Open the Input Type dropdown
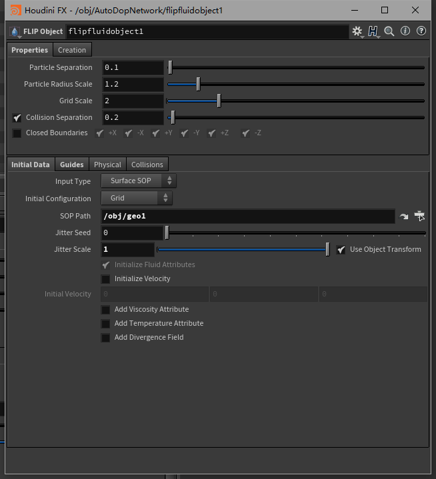 (139, 181)
